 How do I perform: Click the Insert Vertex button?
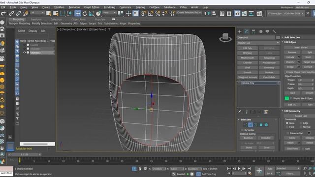(x=301, y=48)
